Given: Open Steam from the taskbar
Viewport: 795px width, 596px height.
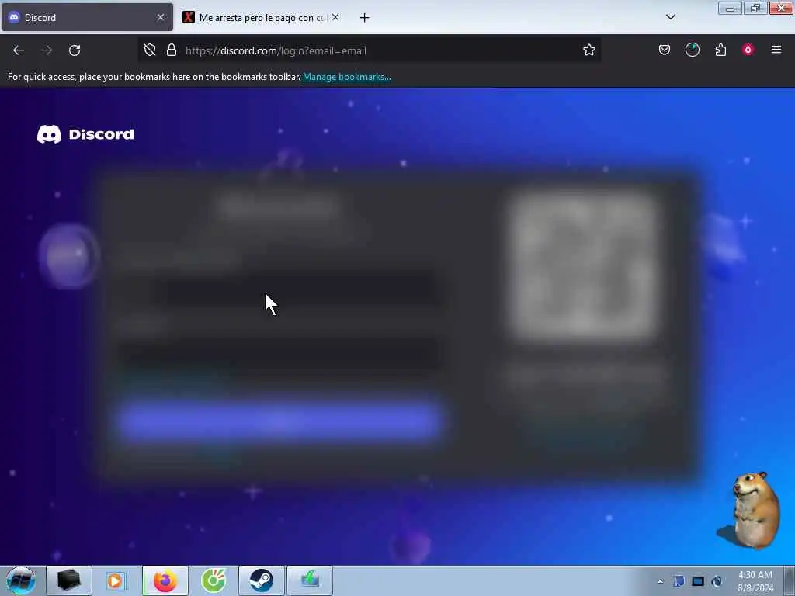Looking at the screenshot, I should (262, 580).
